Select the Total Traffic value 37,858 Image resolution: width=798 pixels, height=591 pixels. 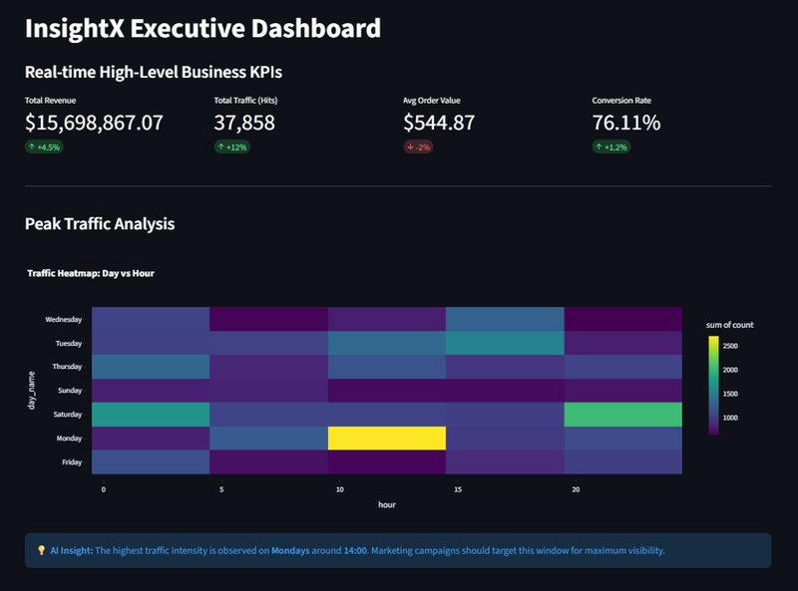(x=244, y=123)
